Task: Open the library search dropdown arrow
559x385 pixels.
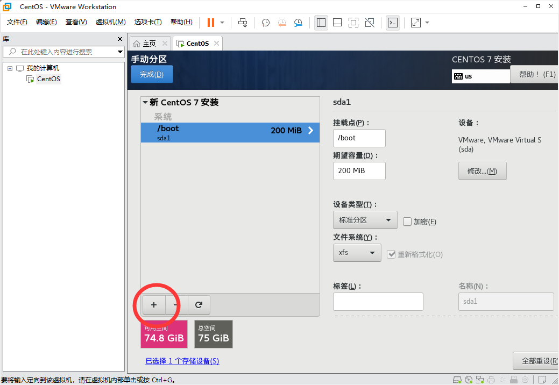Action: [x=120, y=52]
